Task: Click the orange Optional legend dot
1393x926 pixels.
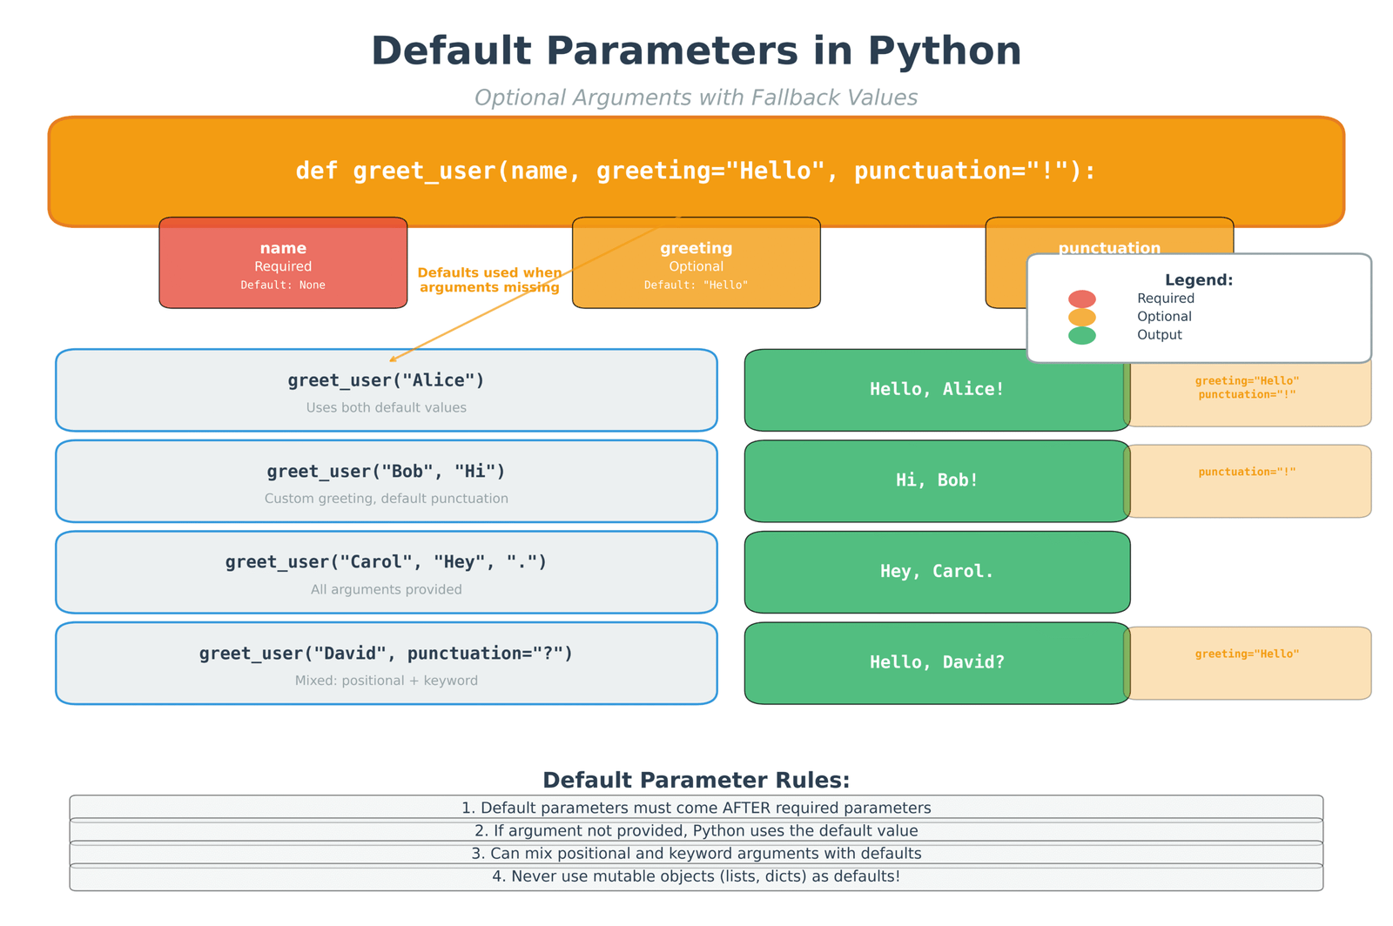Action: pos(1081,317)
